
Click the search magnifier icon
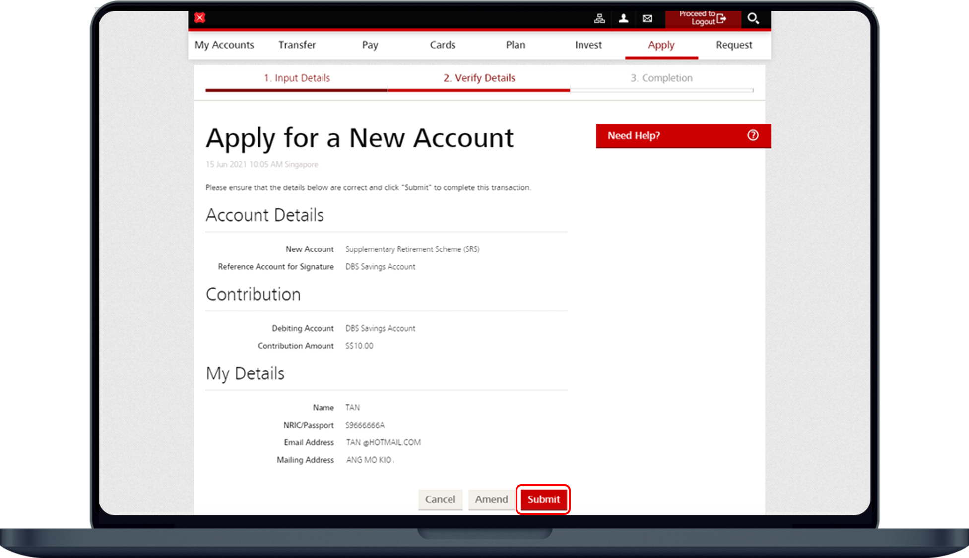753,19
